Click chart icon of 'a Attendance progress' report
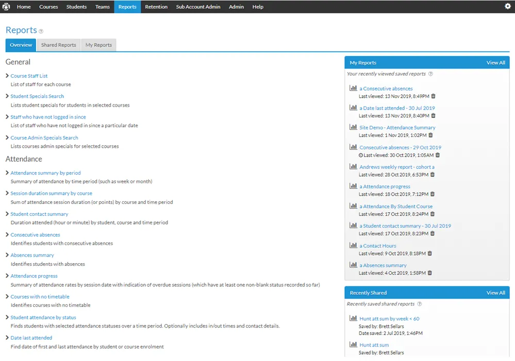Screen dimensions: 515x361 353,186
